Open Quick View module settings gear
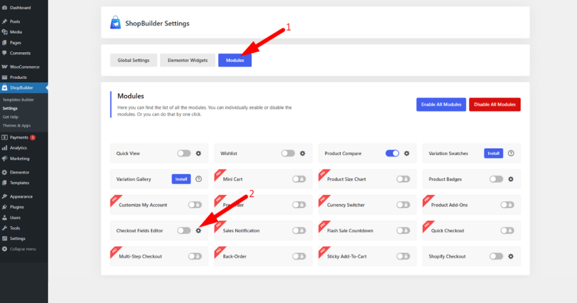The width and height of the screenshot is (577, 303). [198, 153]
